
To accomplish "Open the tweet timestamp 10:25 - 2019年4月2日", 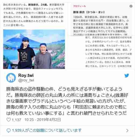I will click(x=42, y=120).
